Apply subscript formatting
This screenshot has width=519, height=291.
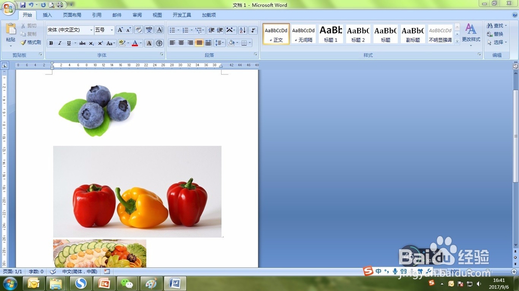91,43
